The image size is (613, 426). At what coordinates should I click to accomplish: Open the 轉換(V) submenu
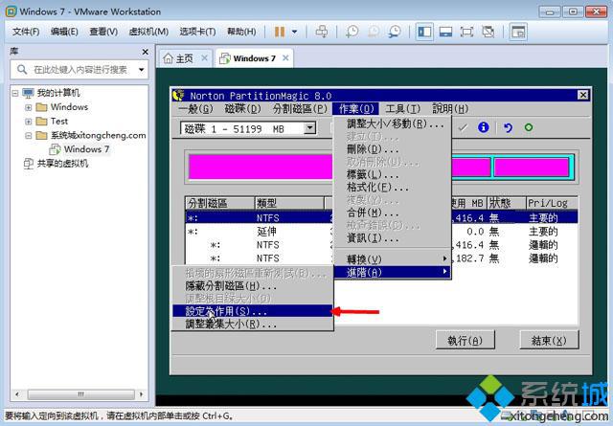coord(392,259)
